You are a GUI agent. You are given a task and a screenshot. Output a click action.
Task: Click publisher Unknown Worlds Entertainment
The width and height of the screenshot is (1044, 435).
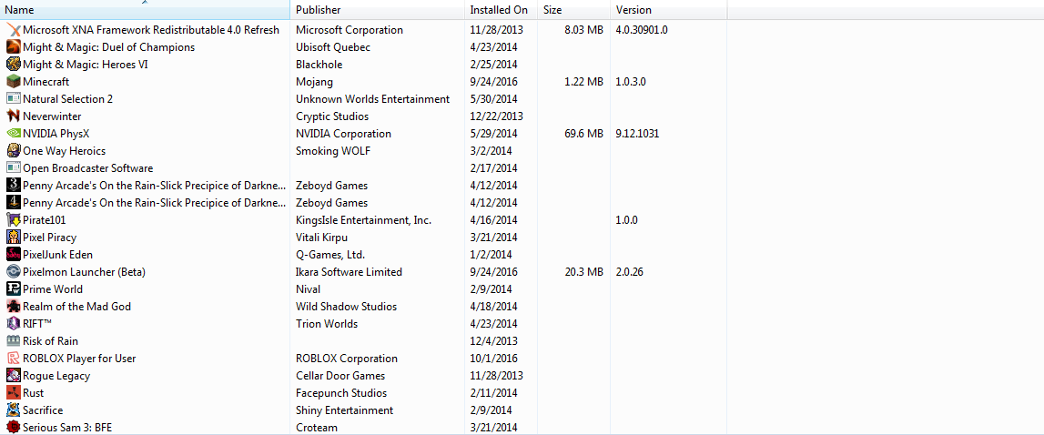point(373,99)
